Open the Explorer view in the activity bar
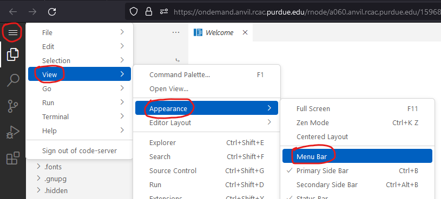 (12, 54)
